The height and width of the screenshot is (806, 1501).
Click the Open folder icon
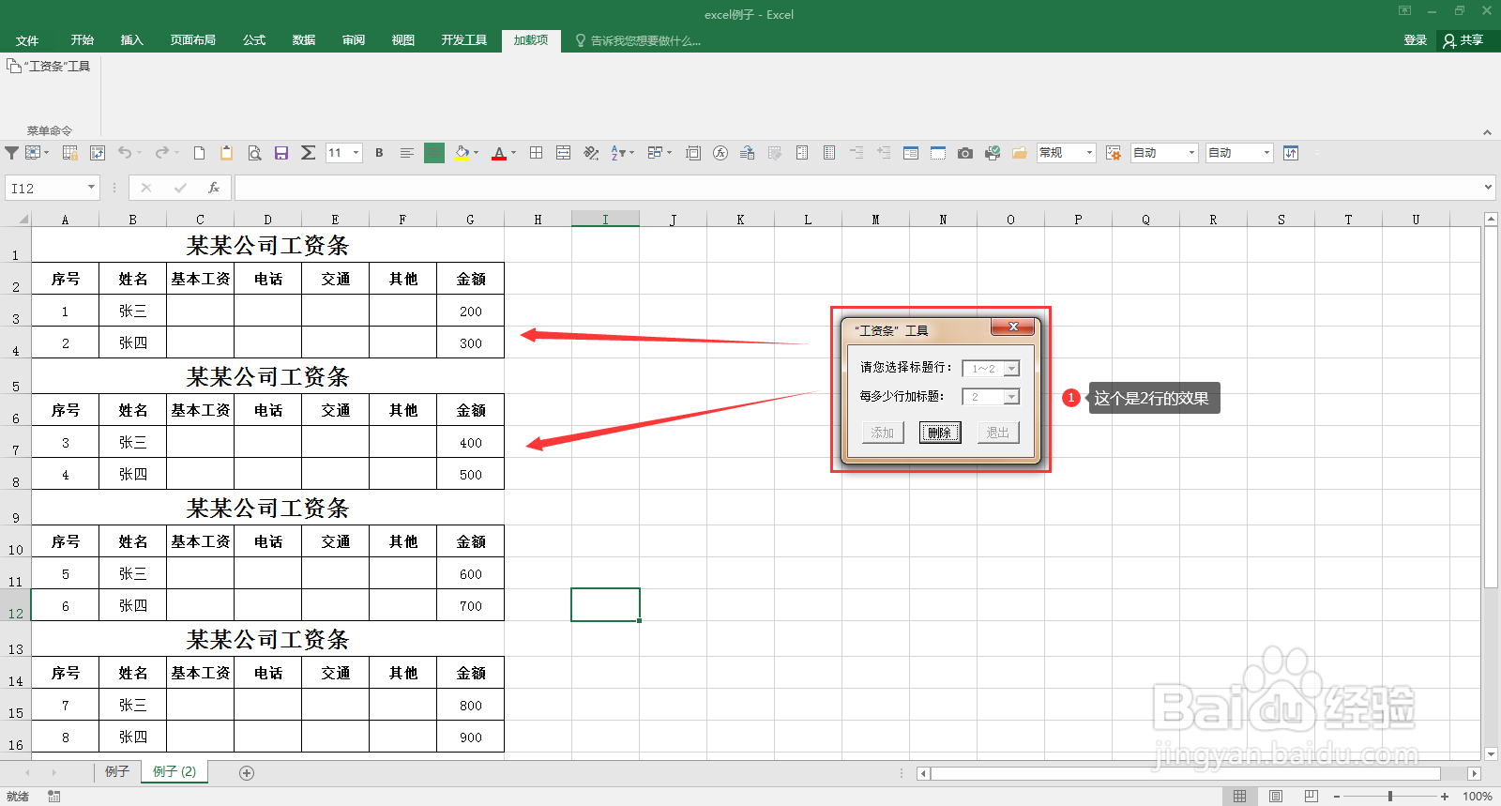pos(1020,153)
